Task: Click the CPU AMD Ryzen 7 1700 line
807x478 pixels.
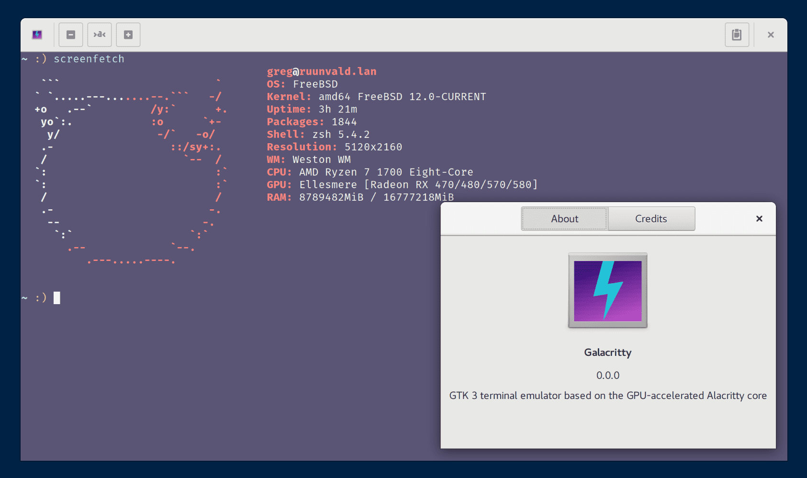Action: (x=370, y=172)
